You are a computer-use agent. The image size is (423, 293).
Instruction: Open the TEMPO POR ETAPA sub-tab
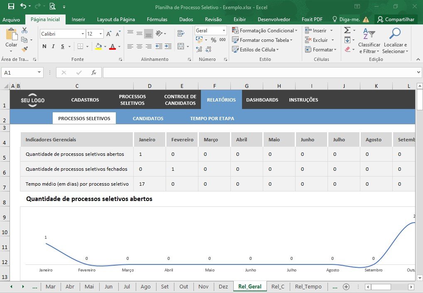tap(212, 119)
